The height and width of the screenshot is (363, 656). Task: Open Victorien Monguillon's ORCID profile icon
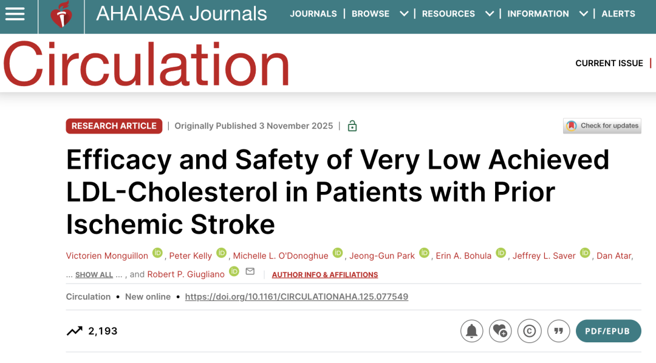(157, 254)
